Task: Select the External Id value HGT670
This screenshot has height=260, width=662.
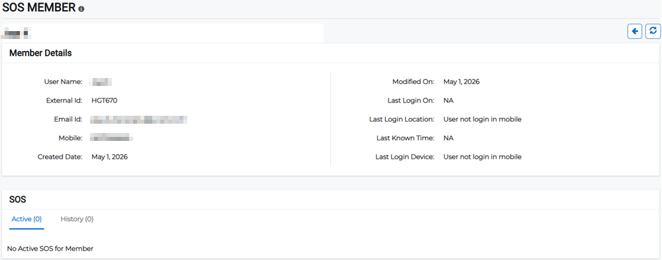Action: (105, 101)
